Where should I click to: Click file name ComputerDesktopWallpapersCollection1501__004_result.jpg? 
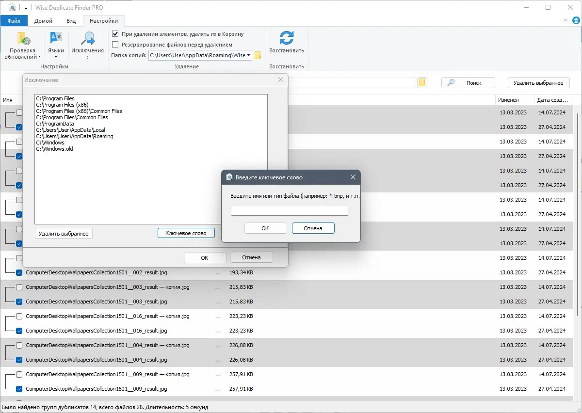click(97, 360)
